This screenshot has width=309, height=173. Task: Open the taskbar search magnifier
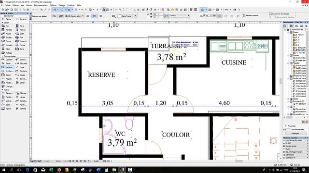[x=12, y=170]
